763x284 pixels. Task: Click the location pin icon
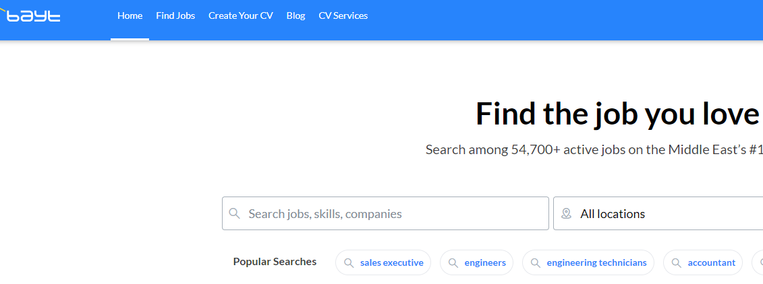pos(567,213)
